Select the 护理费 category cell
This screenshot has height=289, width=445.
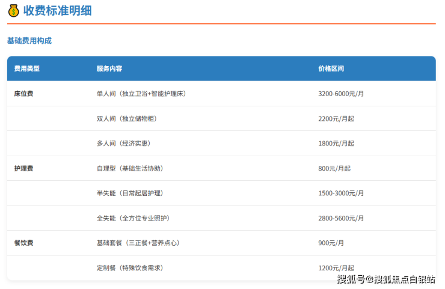[x=23, y=169]
